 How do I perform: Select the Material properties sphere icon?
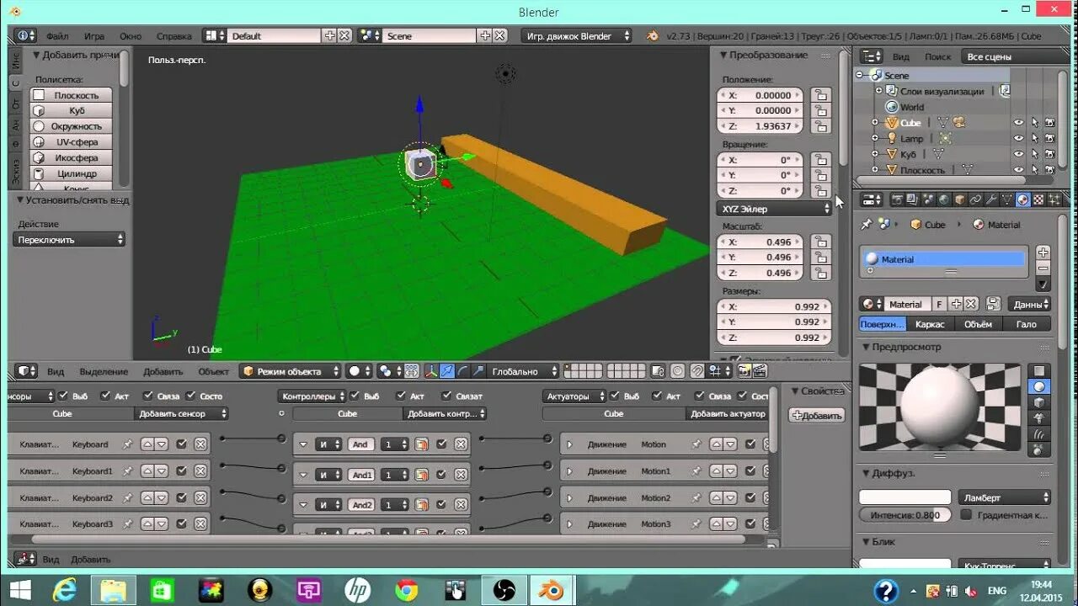(1022, 199)
